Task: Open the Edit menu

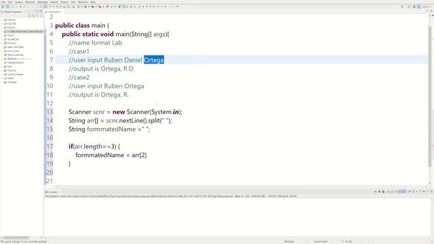Action: [x=10, y=2]
